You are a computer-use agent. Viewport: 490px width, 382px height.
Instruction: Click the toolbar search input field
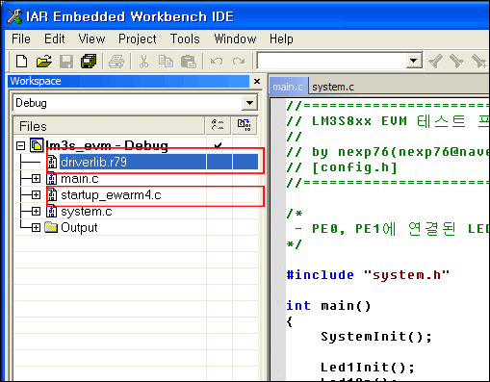pos(331,61)
